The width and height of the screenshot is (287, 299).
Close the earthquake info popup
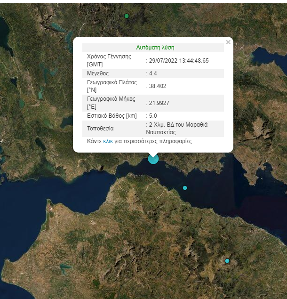(228, 42)
